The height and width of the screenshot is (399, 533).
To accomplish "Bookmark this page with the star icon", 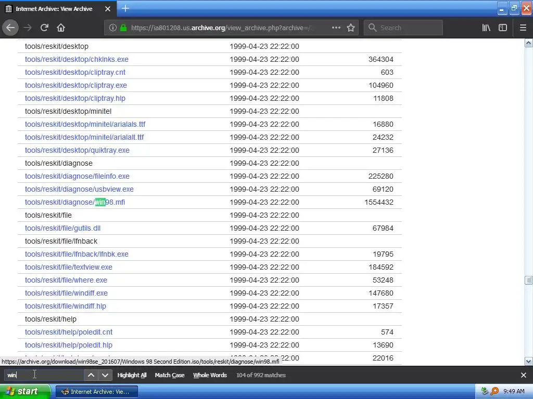I will coord(351,28).
